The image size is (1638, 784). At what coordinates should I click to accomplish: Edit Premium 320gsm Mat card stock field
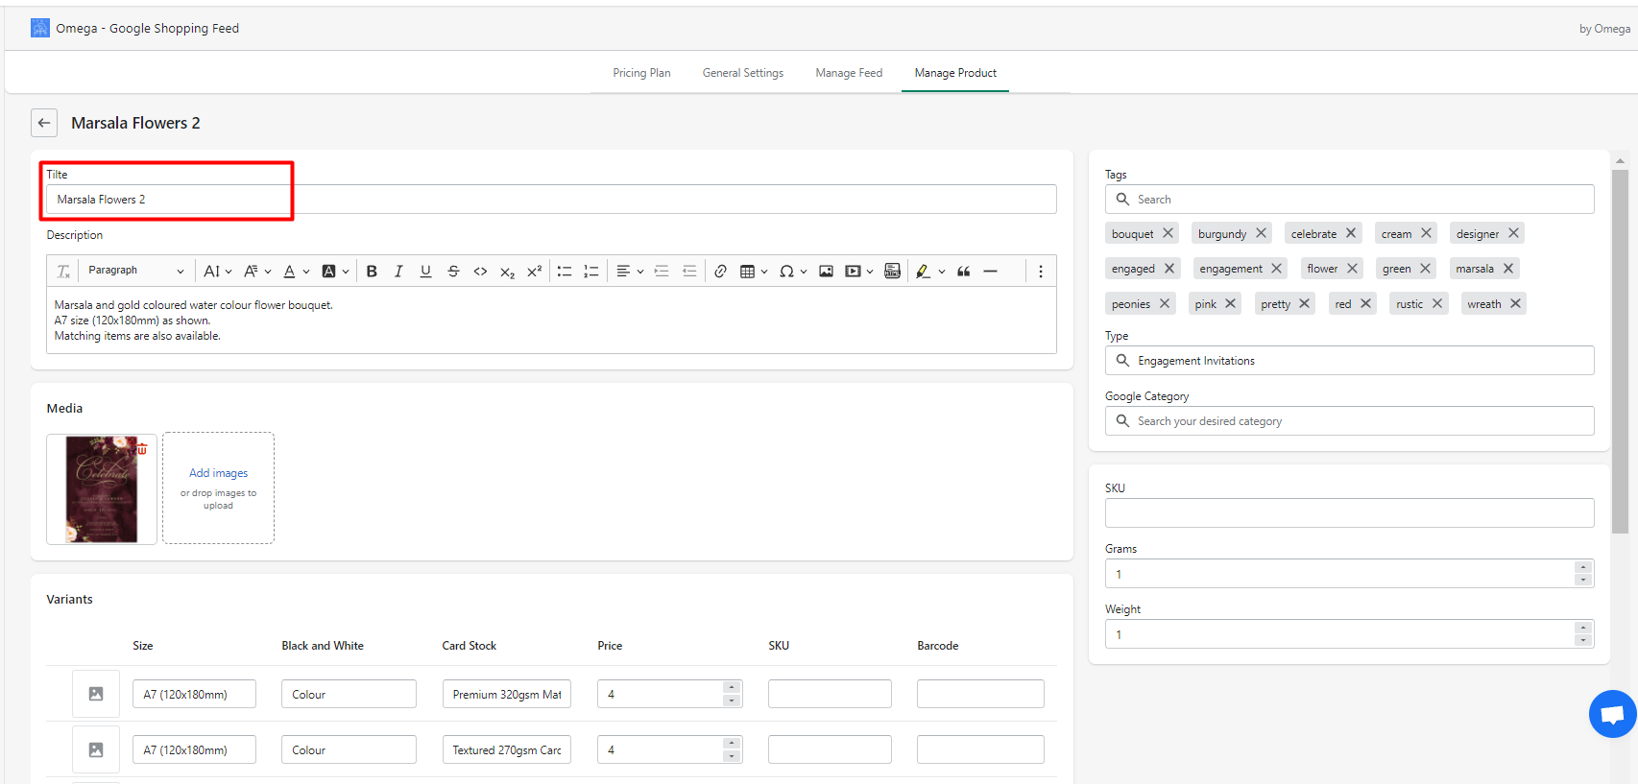[x=507, y=694]
